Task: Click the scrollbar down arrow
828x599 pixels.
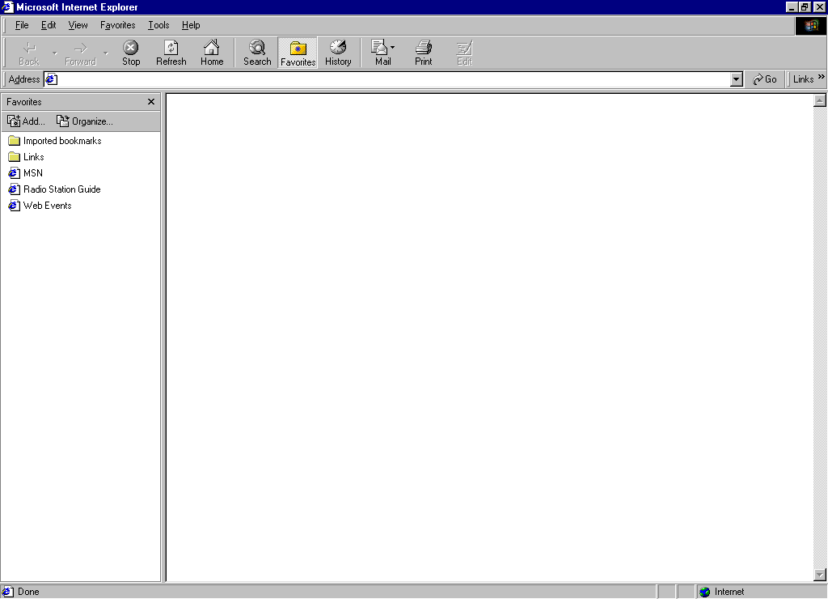Action: pos(820,575)
